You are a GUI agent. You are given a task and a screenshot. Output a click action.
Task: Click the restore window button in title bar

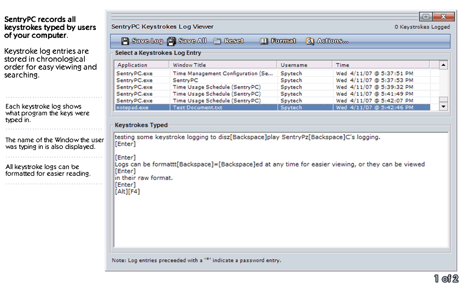[x=426, y=16]
